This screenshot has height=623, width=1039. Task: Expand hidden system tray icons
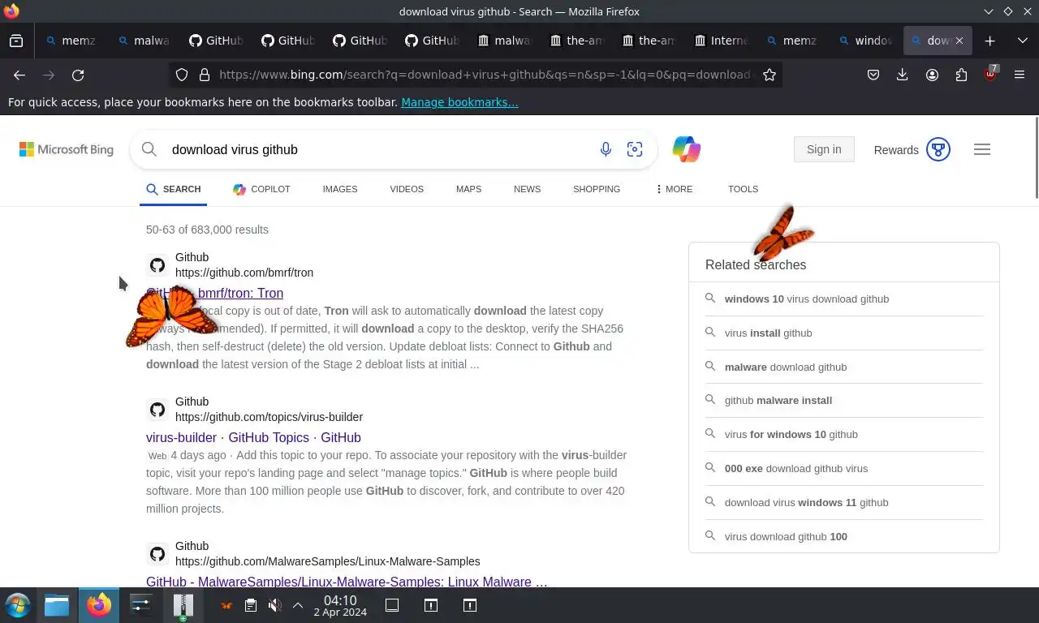coord(298,605)
